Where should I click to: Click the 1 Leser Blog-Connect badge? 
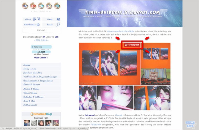[x=41, y=52]
